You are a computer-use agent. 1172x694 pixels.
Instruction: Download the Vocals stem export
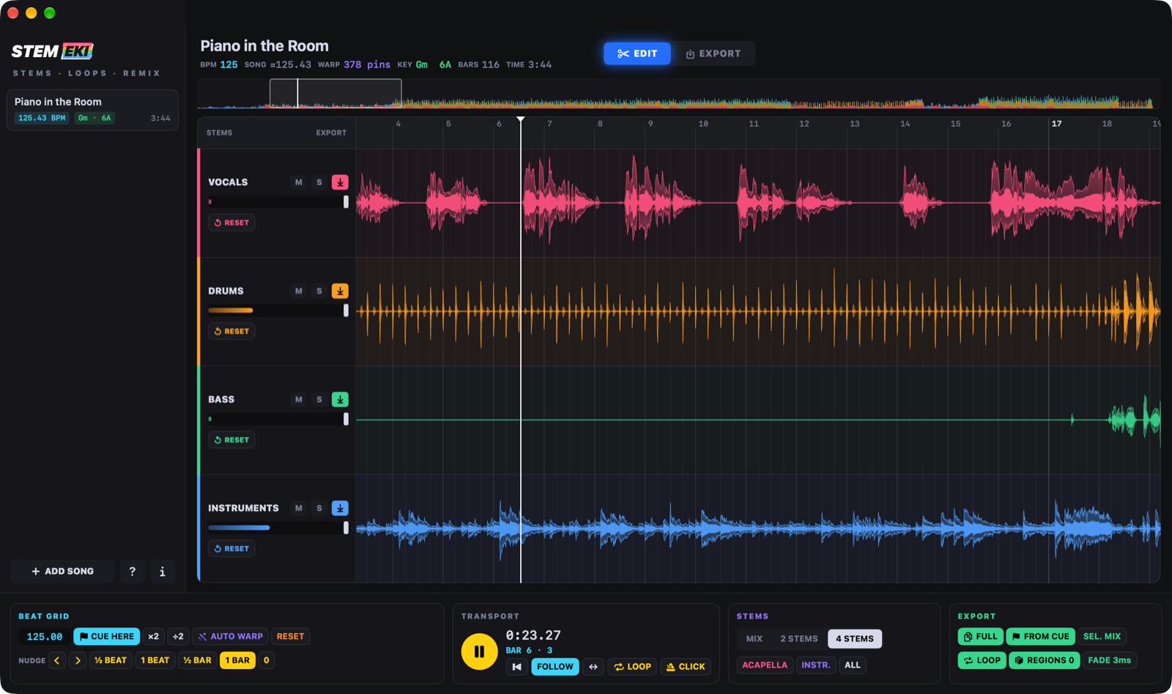[x=340, y=182]
